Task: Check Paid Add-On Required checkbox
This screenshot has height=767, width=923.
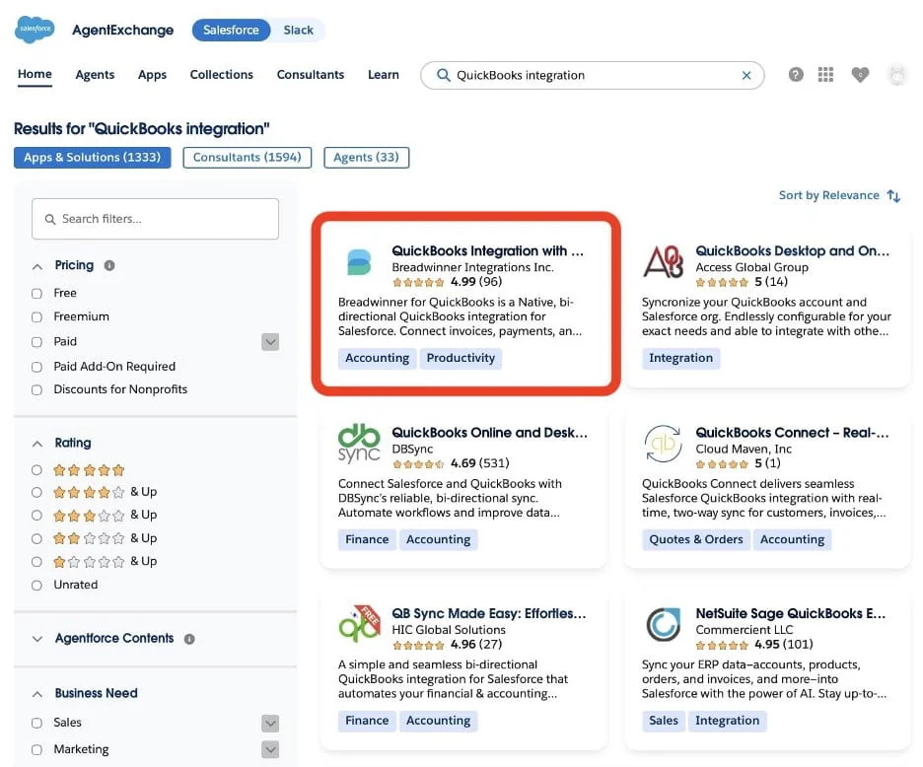Action: [36, 367]
